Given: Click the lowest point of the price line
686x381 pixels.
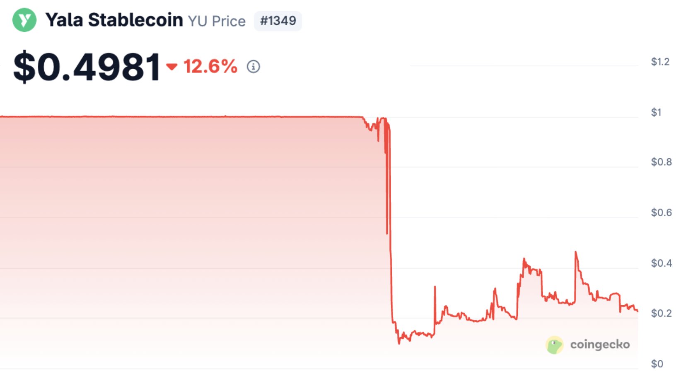Looking at the screenshot, I should [399, 343].
